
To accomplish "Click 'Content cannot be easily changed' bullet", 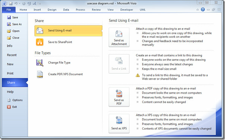I will pos(164,102).
